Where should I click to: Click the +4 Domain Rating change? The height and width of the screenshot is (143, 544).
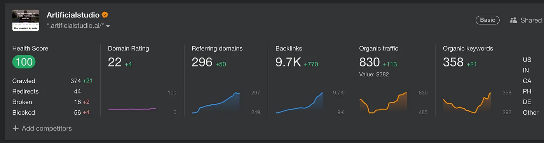point(128,64)
